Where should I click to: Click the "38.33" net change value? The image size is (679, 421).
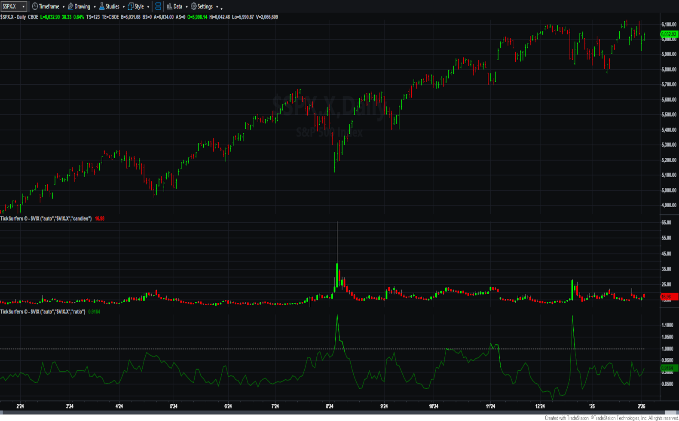67,17
